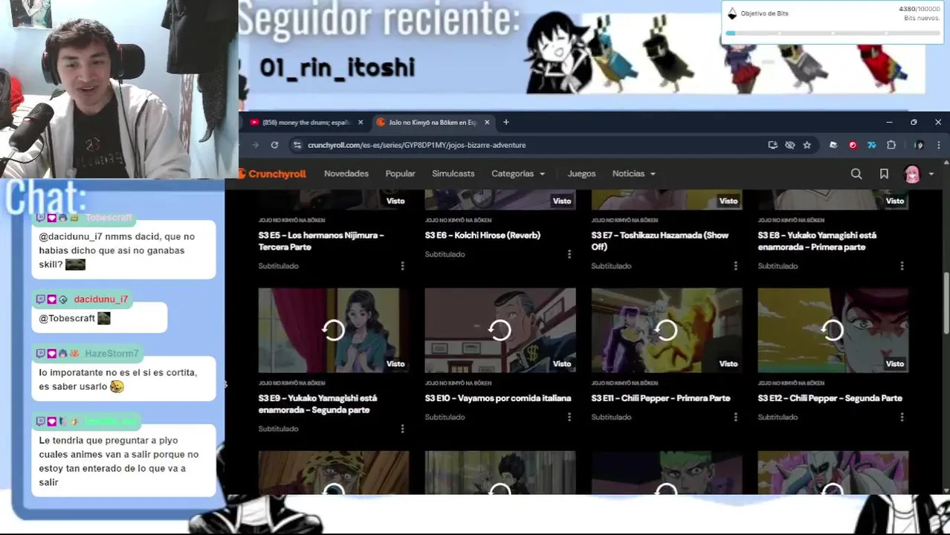Select the JoJo no Kimyō na Bōken tab
This screenshot has height=535, width=950.
click(433, 122)
